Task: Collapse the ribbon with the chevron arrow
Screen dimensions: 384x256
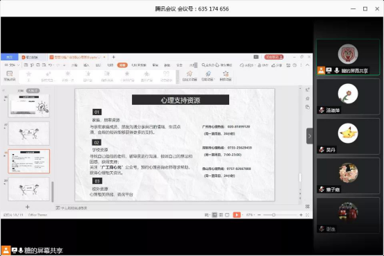Action: click(308, 65)
